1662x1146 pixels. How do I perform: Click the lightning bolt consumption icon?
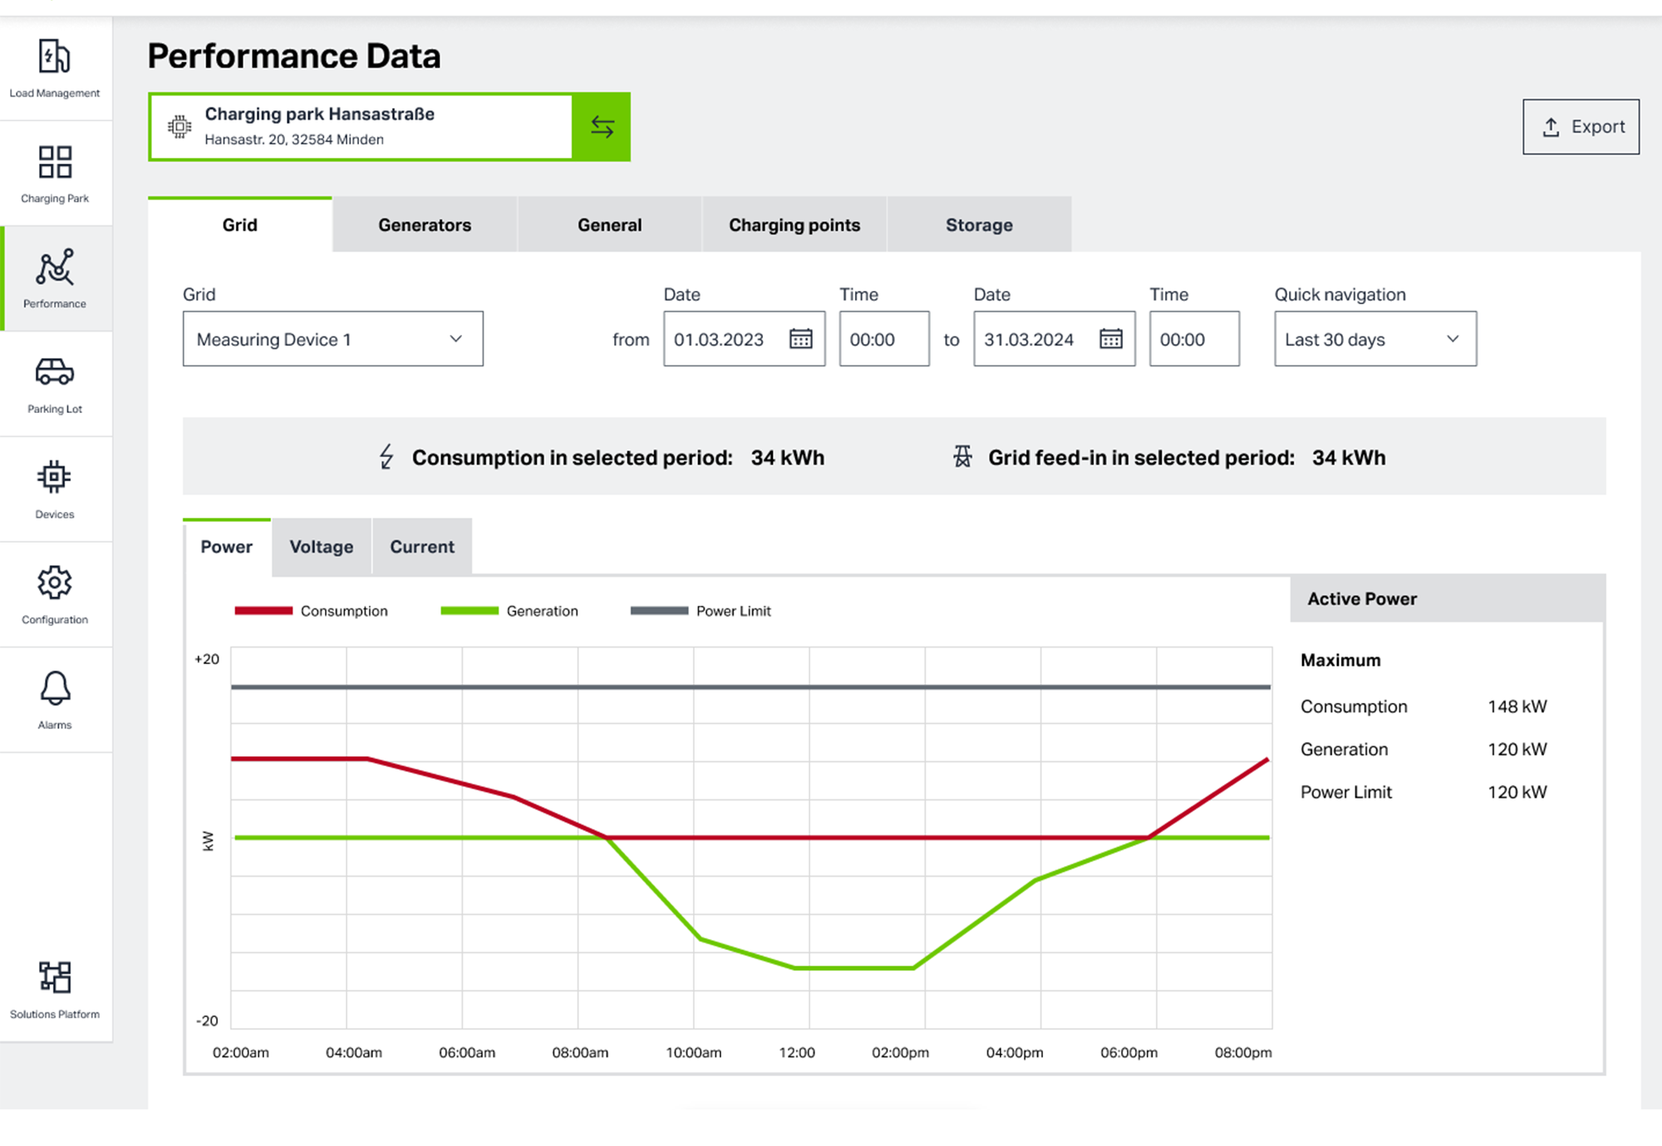pyautogui.click(x=386, y=457)
